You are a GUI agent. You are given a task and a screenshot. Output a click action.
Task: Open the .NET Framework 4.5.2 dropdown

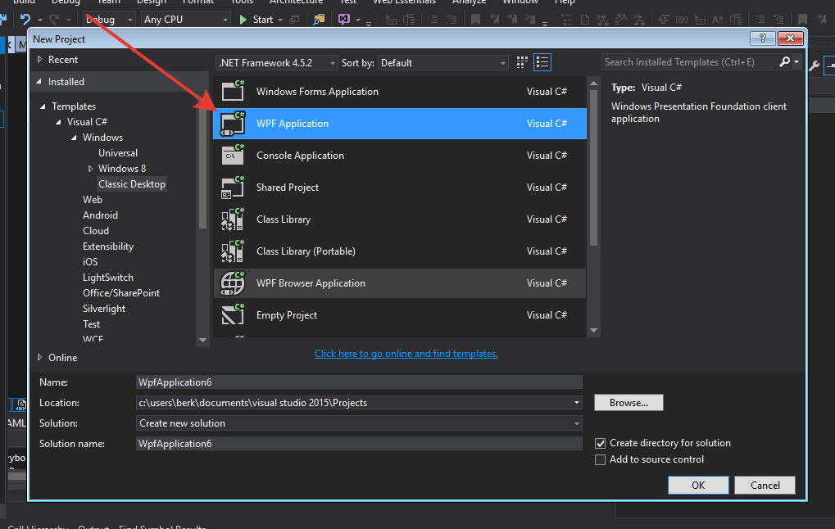coord(276,63)
